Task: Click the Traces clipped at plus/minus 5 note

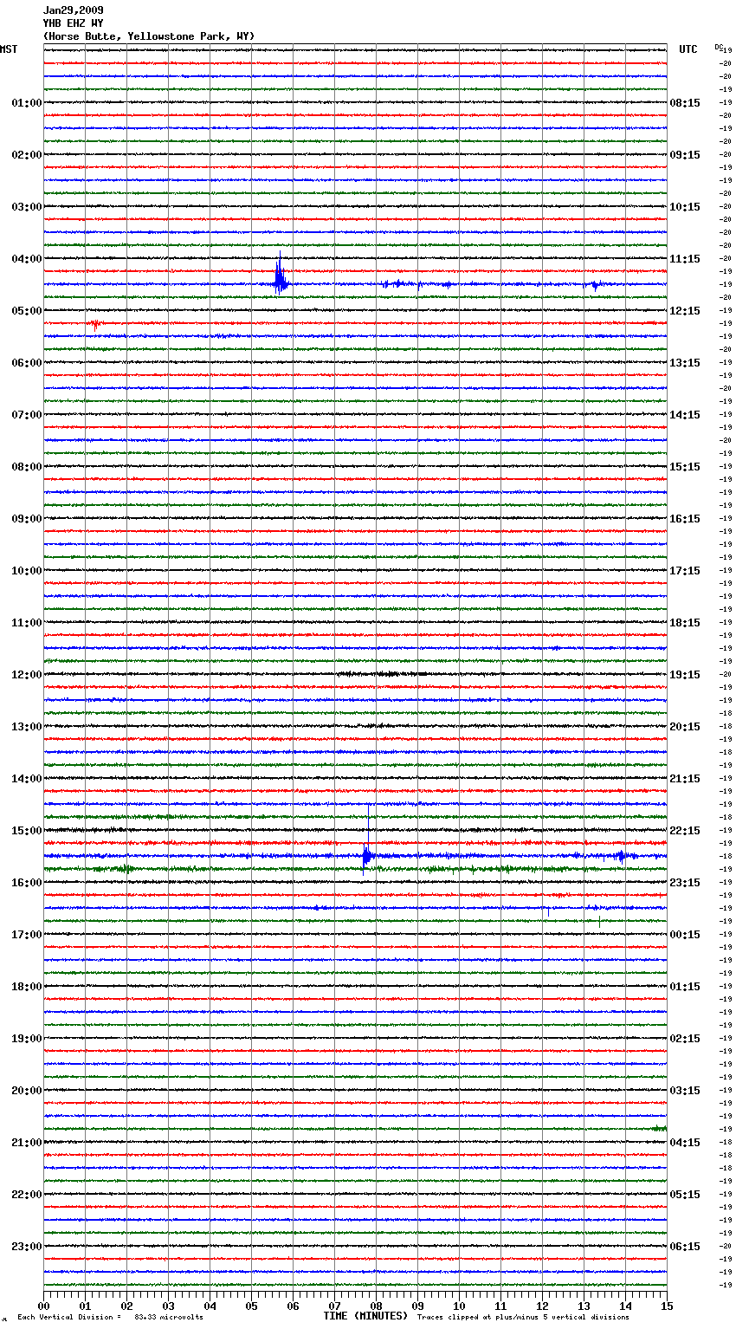Action: 523,1318
